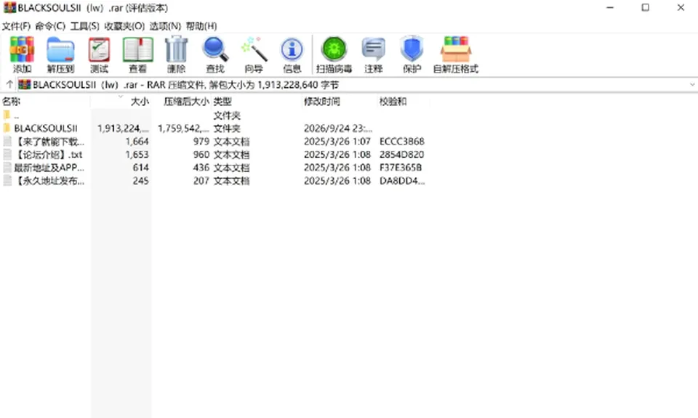Expand the address bar dropdown arrow
Screen dimensions: 698x418
point(692,84)
